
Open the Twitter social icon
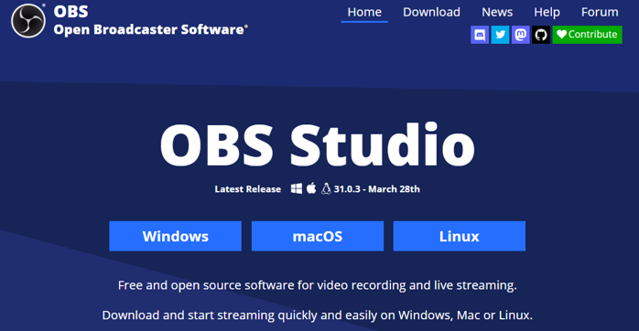coord(500,35)
